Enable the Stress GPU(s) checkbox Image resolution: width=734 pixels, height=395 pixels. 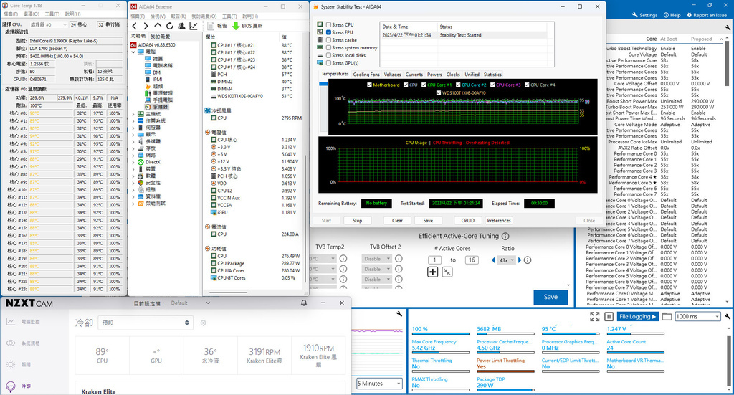click(x=328, y=62)
